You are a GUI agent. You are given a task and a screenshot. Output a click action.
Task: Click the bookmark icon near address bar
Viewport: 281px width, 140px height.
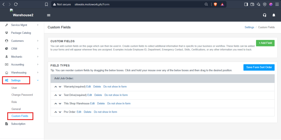pyautogui.click(x=46, y=4)
